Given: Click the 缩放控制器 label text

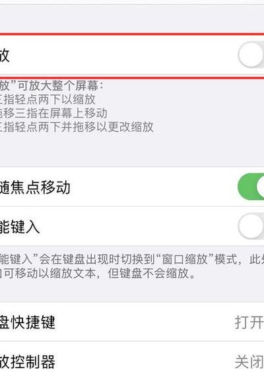Looking at the screenshot, I should [28, 362].
